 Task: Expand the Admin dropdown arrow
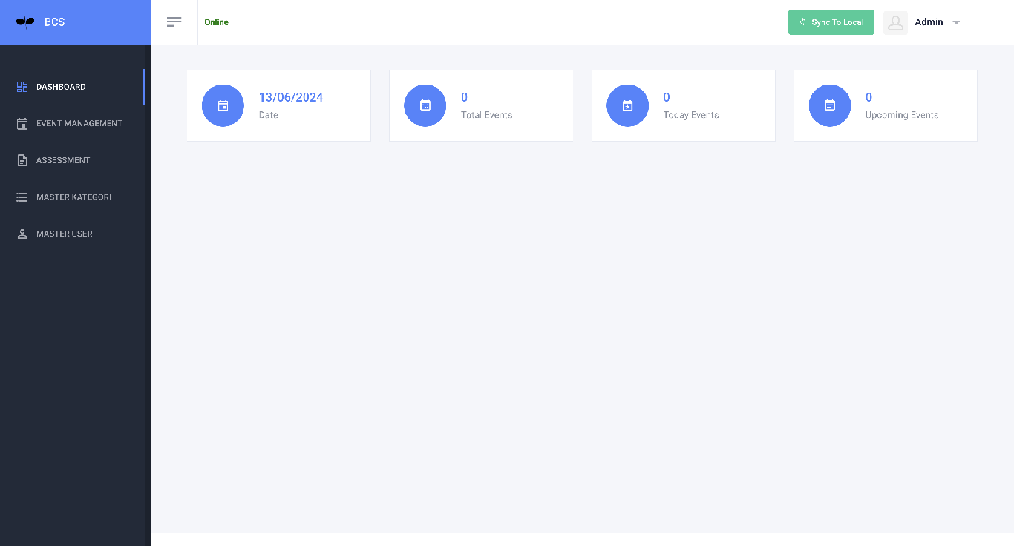pyautogui.click(x=956, y=23)
